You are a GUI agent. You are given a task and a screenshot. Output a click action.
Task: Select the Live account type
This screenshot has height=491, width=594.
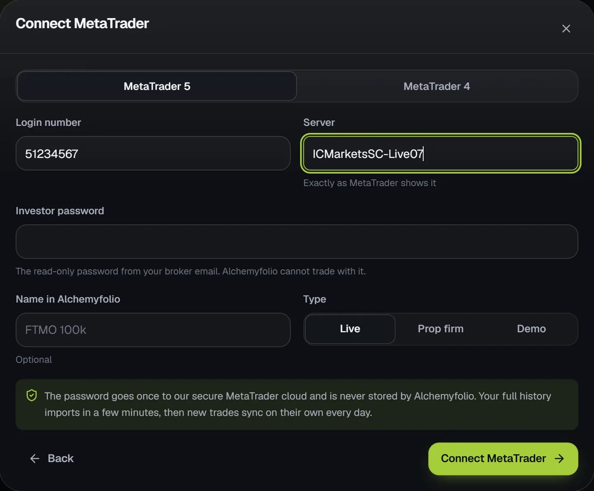[x=350, y=329]
